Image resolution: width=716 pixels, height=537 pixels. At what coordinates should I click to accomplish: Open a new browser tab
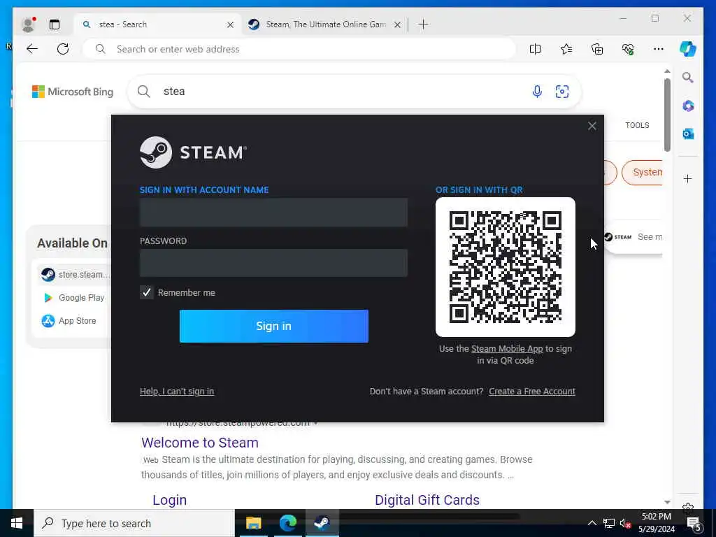[x=423, y=24]
